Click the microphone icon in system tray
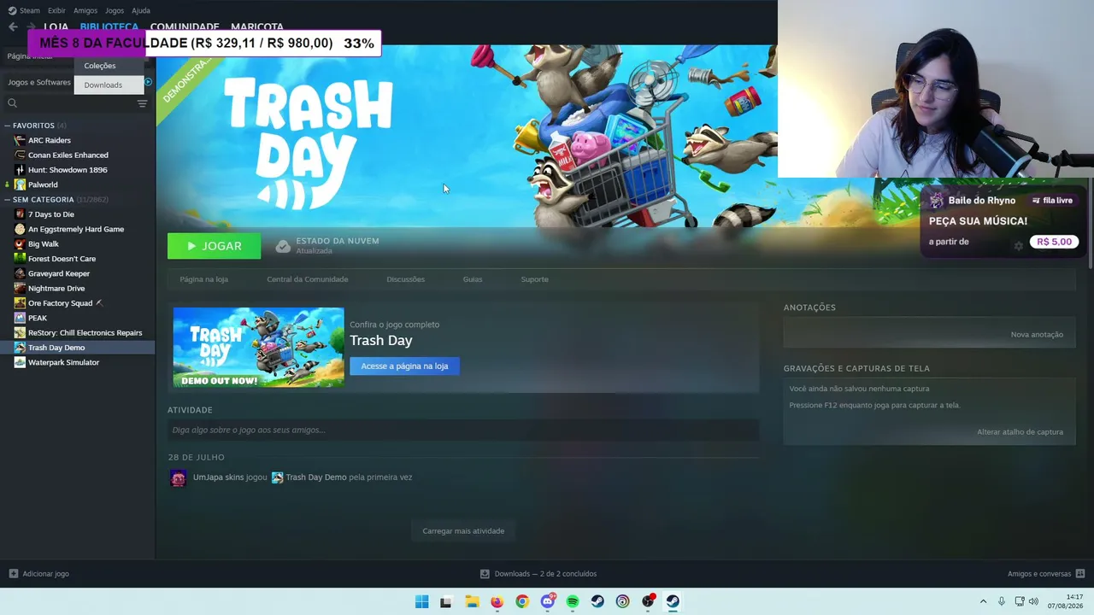Screen dimensions: 1094x615 (x=1002, y=601)
